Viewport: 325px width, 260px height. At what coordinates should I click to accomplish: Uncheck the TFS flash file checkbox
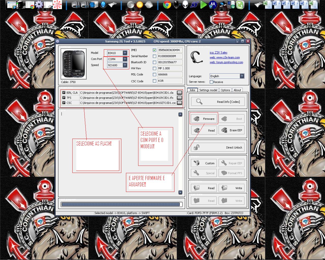pyautogui.click(x=64, y=98)
